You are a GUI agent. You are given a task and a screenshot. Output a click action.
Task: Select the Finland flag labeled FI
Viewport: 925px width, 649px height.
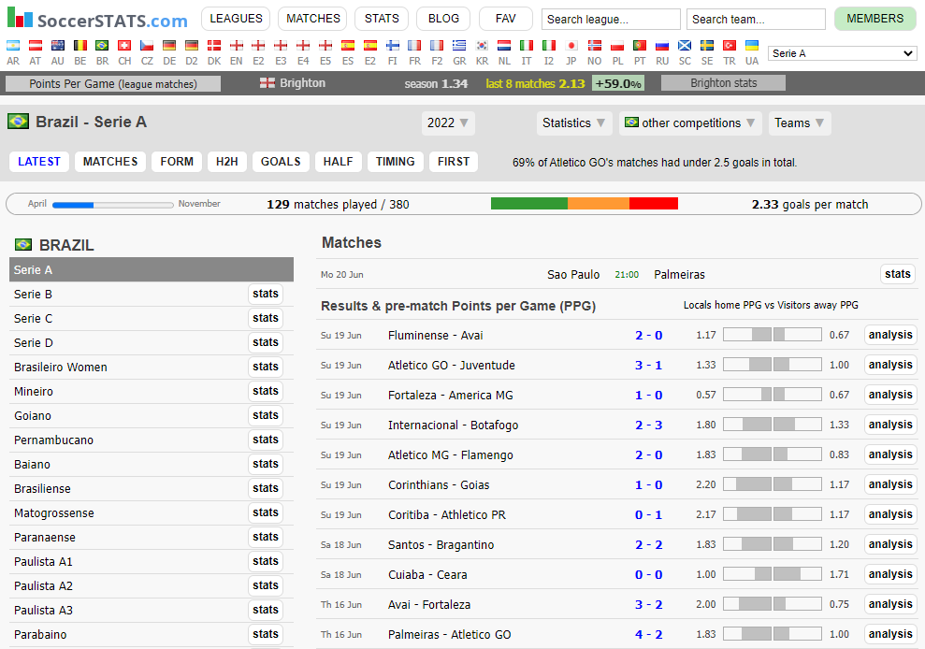392,46
